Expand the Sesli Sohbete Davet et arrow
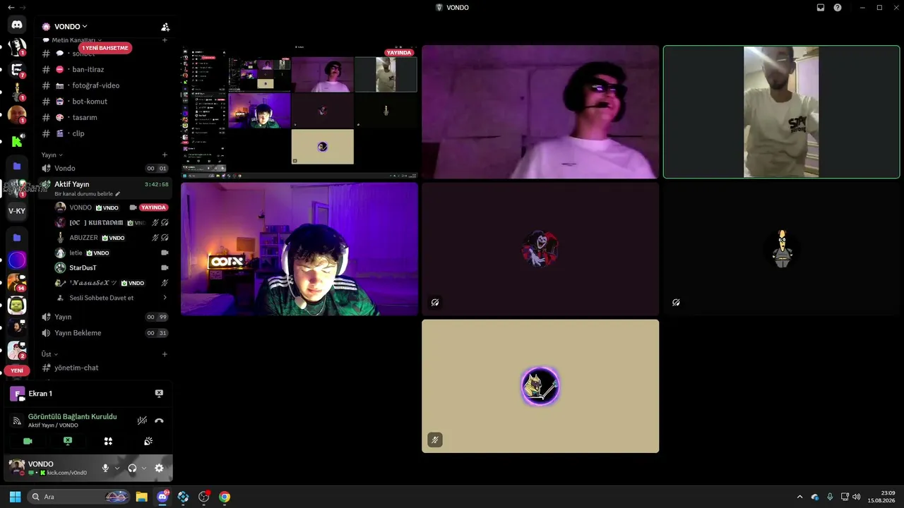The width and height of the screenshot is (904, 508). point(165,298)
